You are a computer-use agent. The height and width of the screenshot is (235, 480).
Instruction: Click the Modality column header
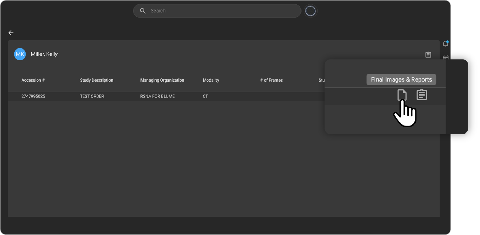coord(211,80)
